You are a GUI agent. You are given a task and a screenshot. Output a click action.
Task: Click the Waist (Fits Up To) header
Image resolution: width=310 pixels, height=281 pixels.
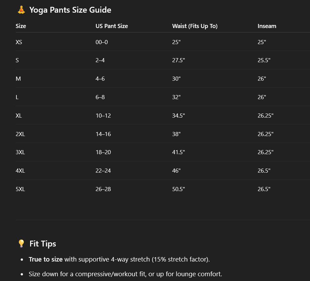click(x=195, y=26)
